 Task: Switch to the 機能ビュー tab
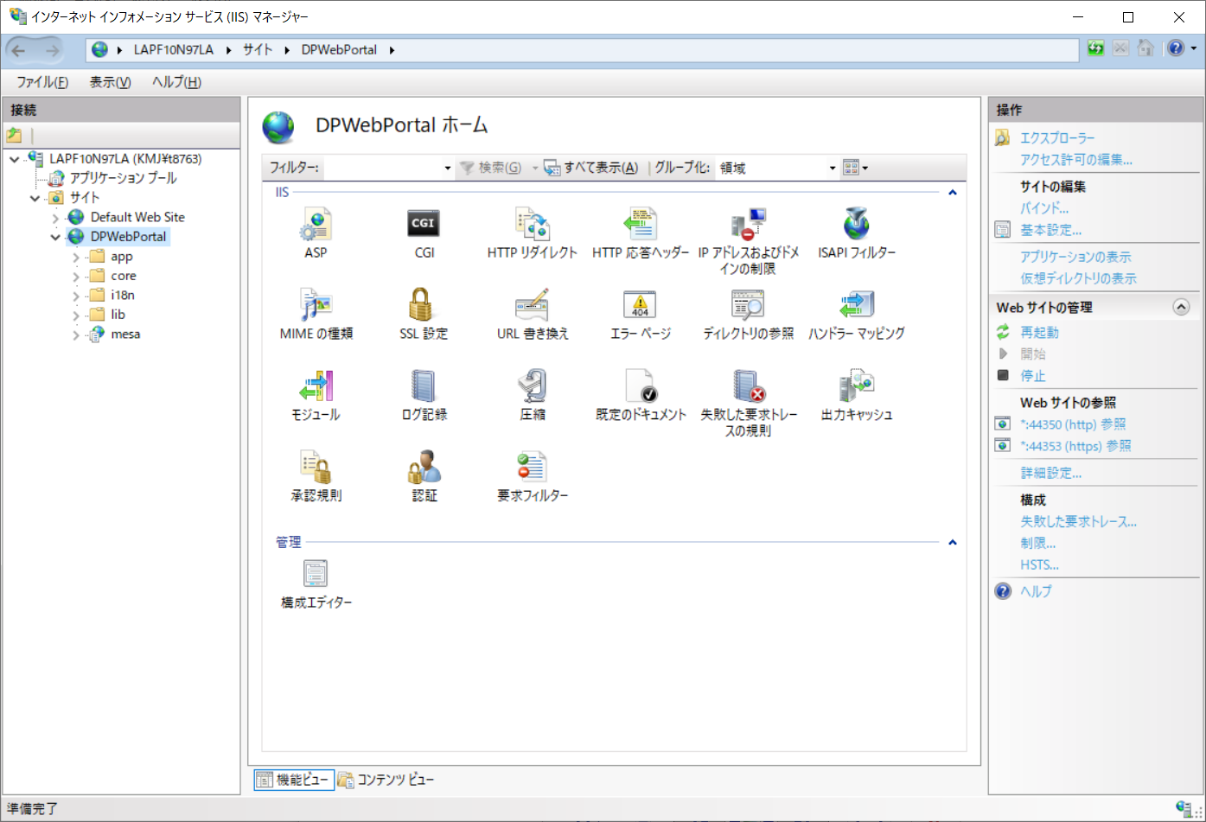(293, 780)
